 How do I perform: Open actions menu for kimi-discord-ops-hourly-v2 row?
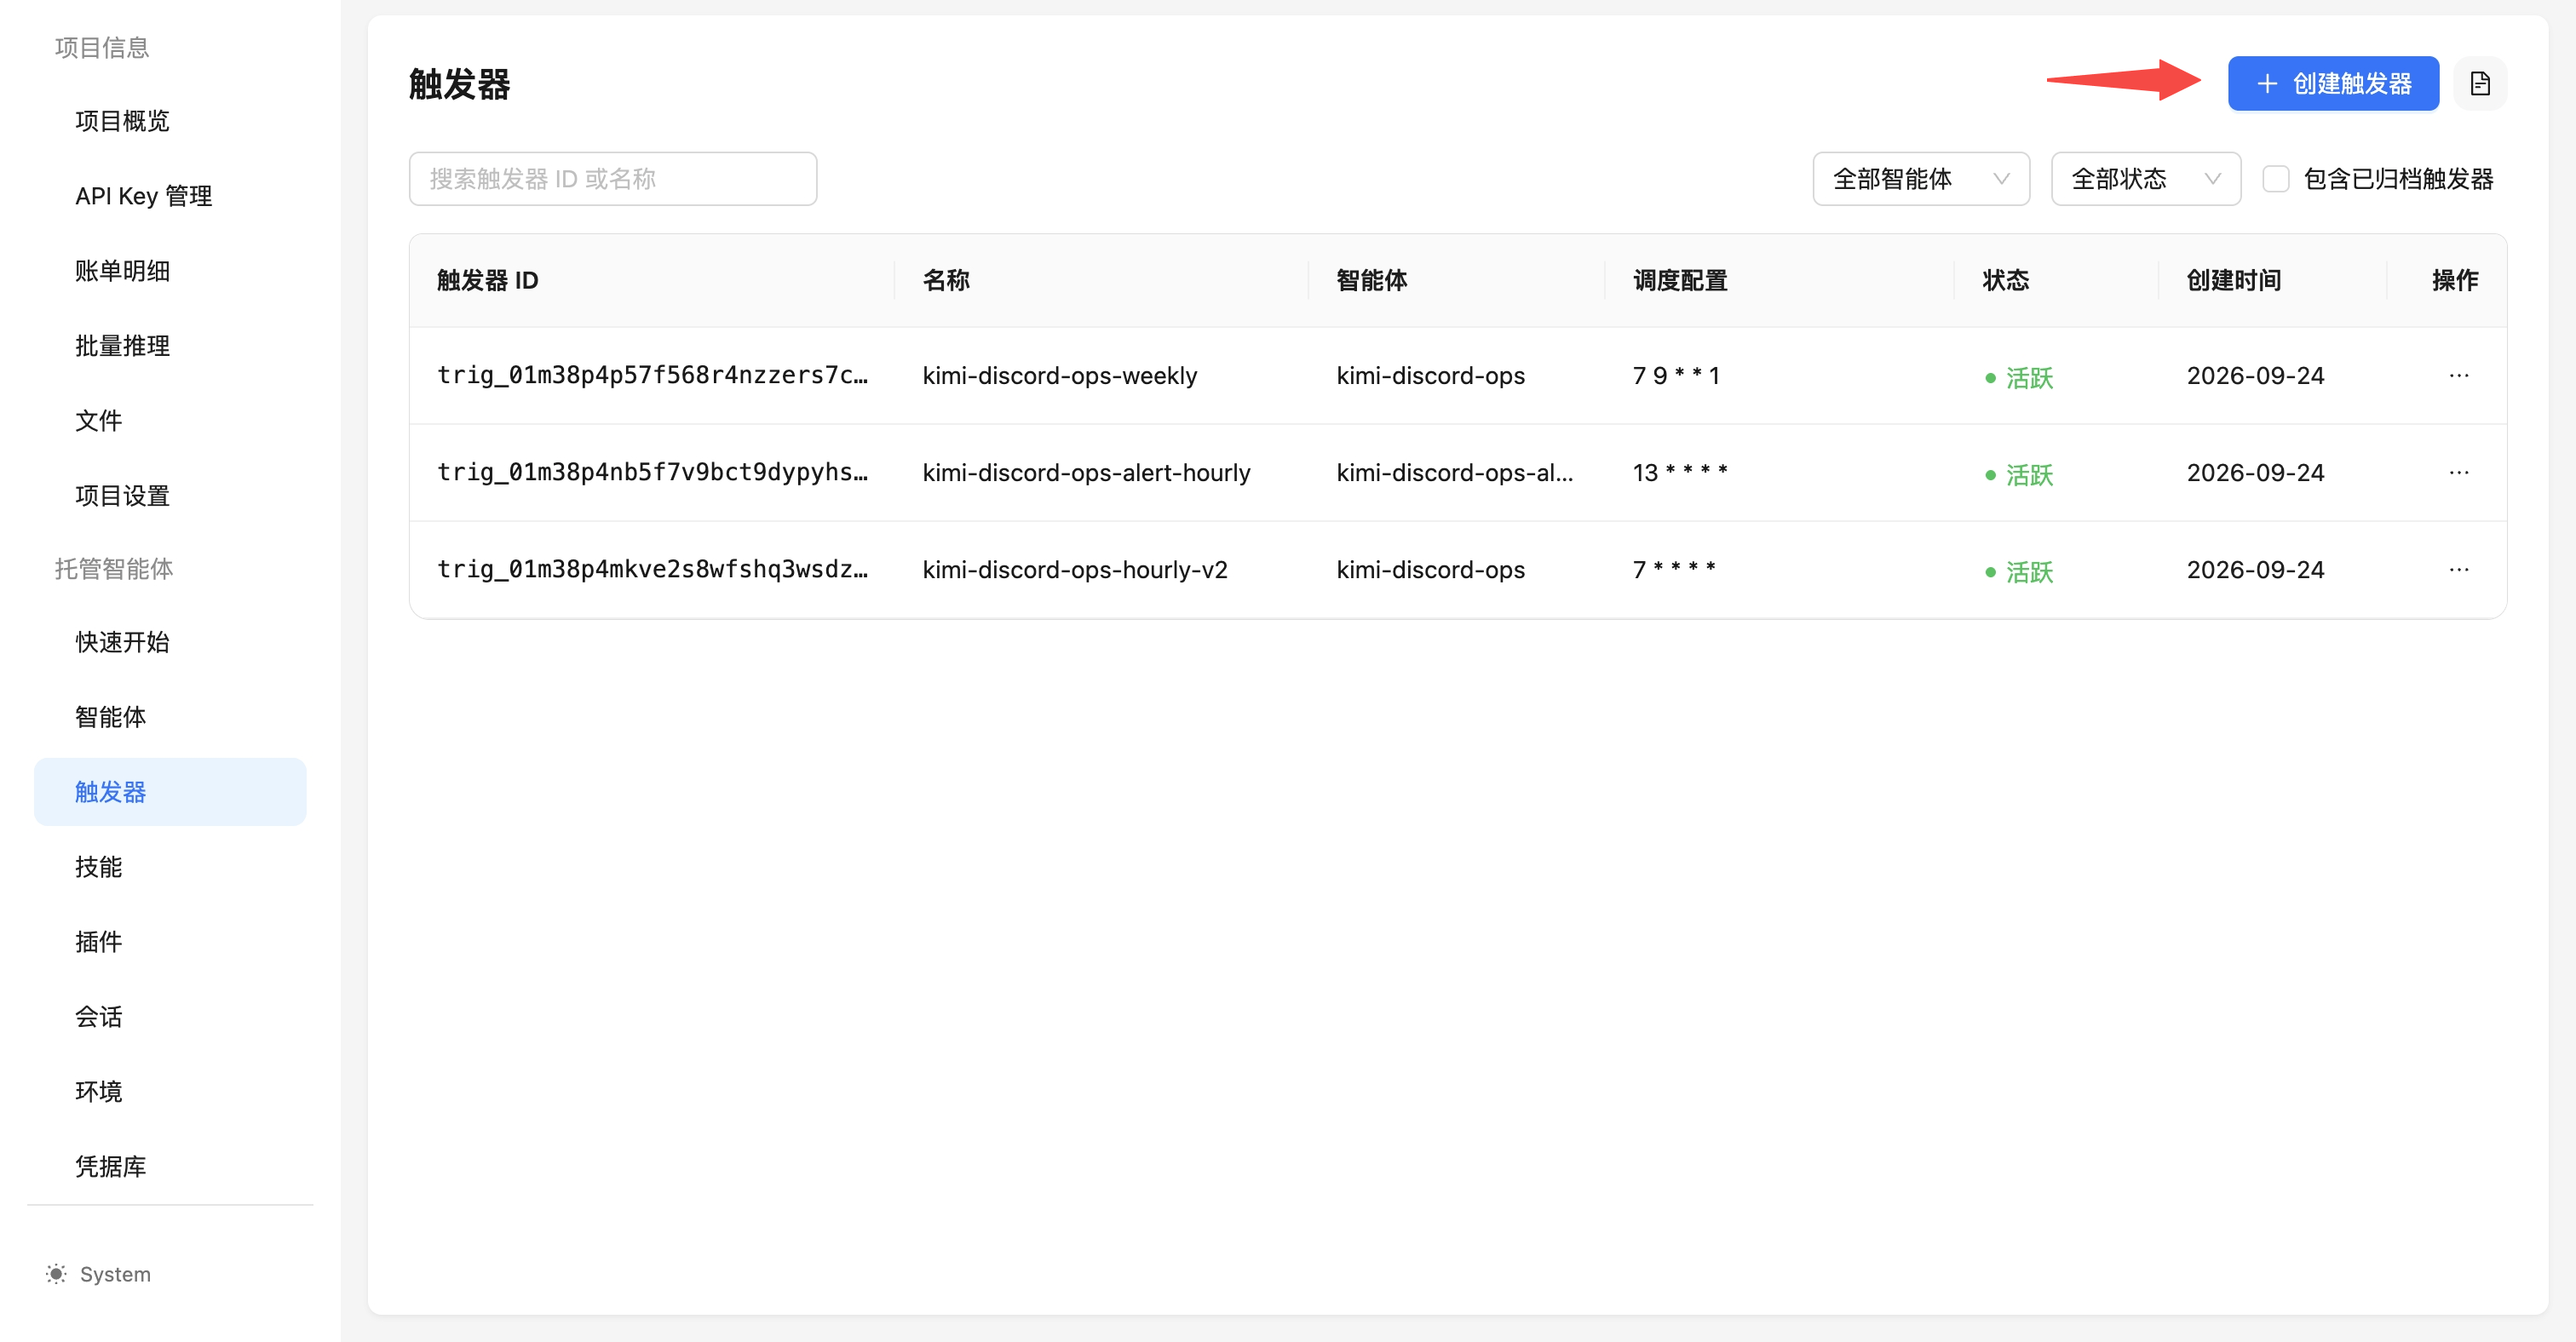2458,570
